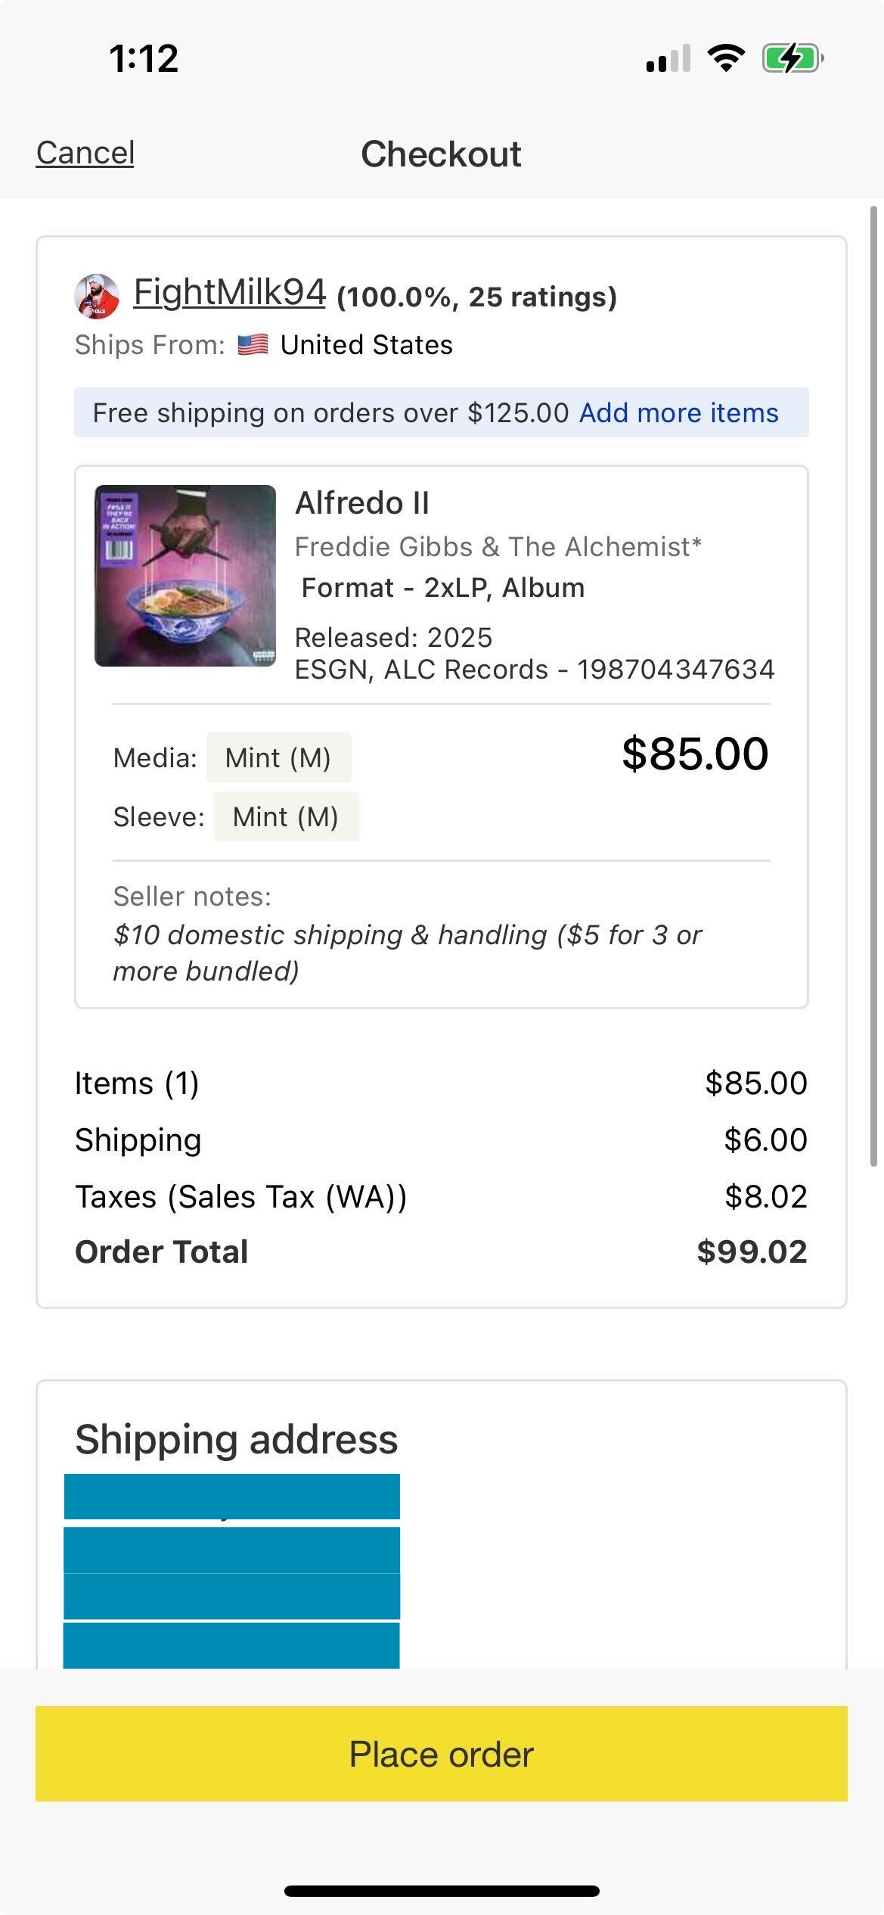
Task: Tap the Sleeve Mint (M) badge
Action: click(287, 817)
